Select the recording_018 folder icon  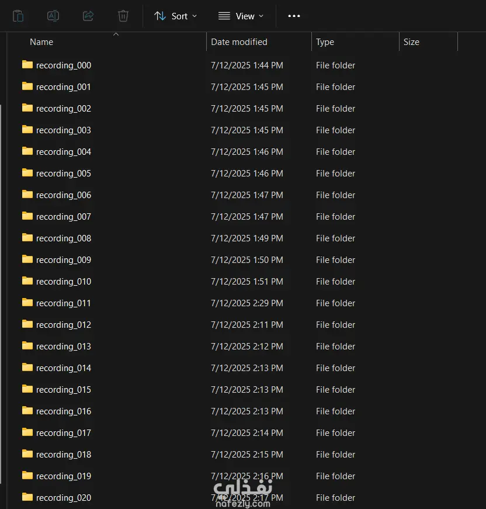coord(27,454)
